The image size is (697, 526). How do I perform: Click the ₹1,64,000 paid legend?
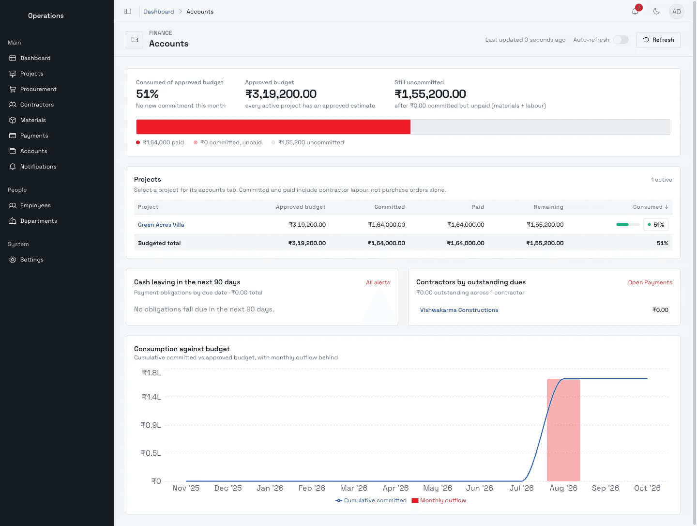[160, 142]
